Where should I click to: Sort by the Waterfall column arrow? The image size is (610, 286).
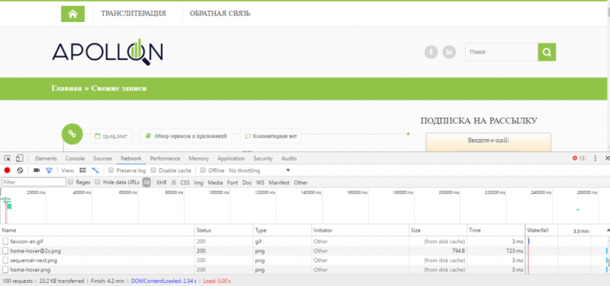608,230
